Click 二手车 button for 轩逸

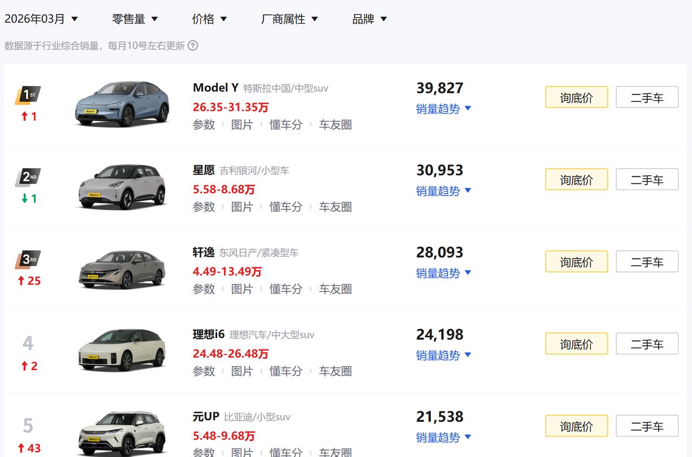647,261
